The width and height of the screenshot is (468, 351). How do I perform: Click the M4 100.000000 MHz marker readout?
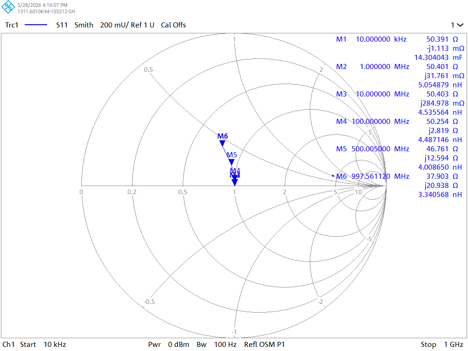tap(372, 122)
